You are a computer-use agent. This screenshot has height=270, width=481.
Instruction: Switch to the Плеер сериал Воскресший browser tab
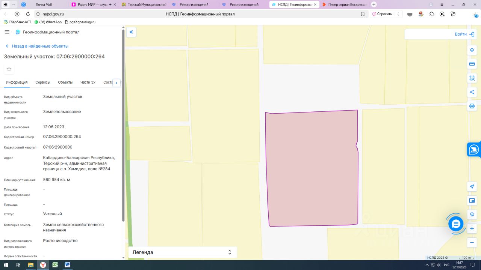344,4
